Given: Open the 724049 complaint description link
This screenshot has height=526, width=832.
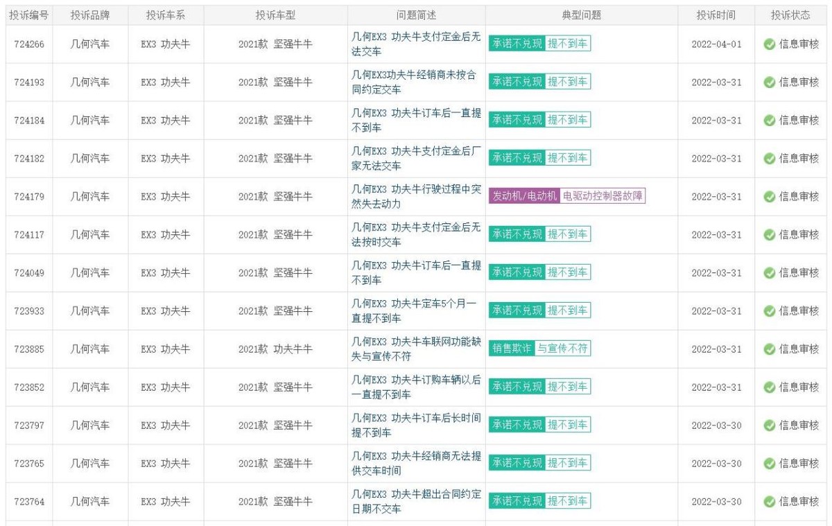Looking at the screenshot, I should [416, 273].
